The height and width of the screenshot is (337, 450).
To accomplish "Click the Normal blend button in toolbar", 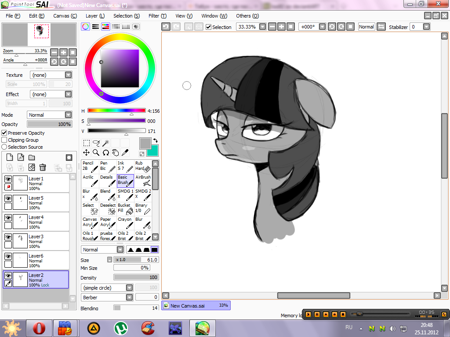I will [x=367, y=27].
